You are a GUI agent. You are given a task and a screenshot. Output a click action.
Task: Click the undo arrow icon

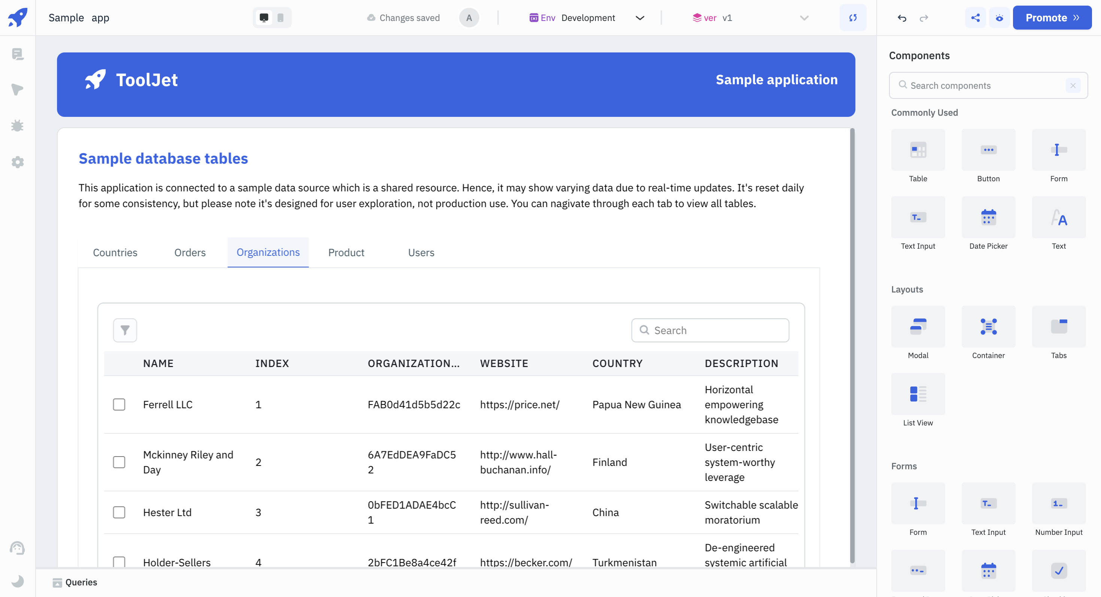902,18
